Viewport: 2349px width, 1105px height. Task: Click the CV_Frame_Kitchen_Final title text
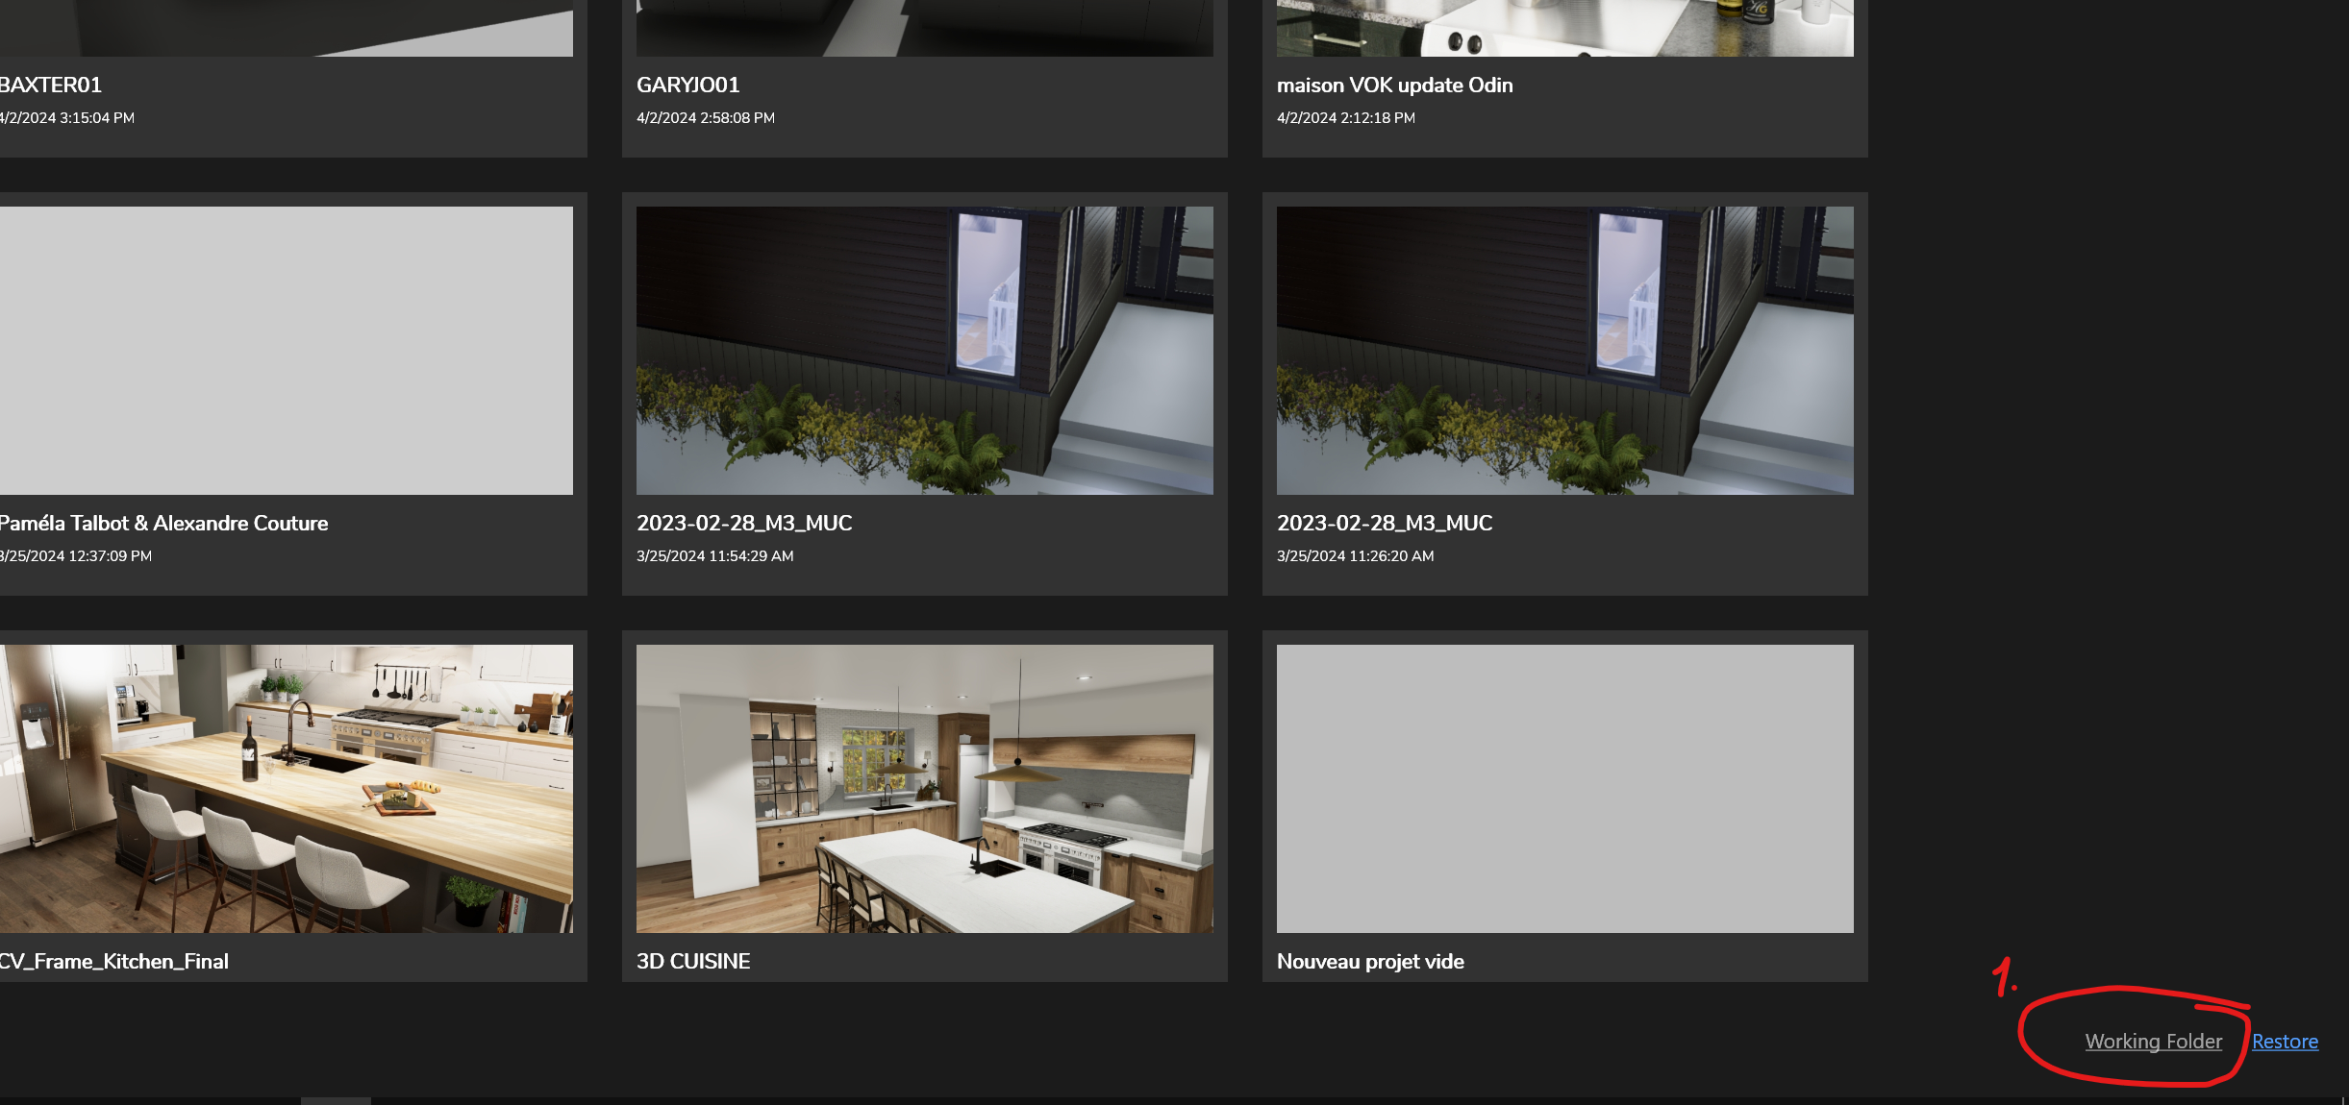pyautogui.click(x=113, y=961)
